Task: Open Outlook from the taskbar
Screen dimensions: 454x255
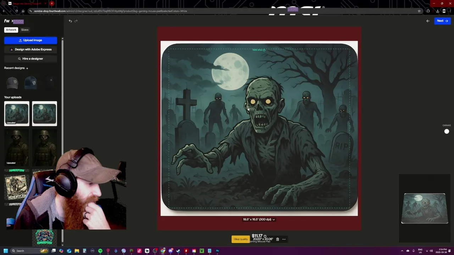Action: coord(69,251)
